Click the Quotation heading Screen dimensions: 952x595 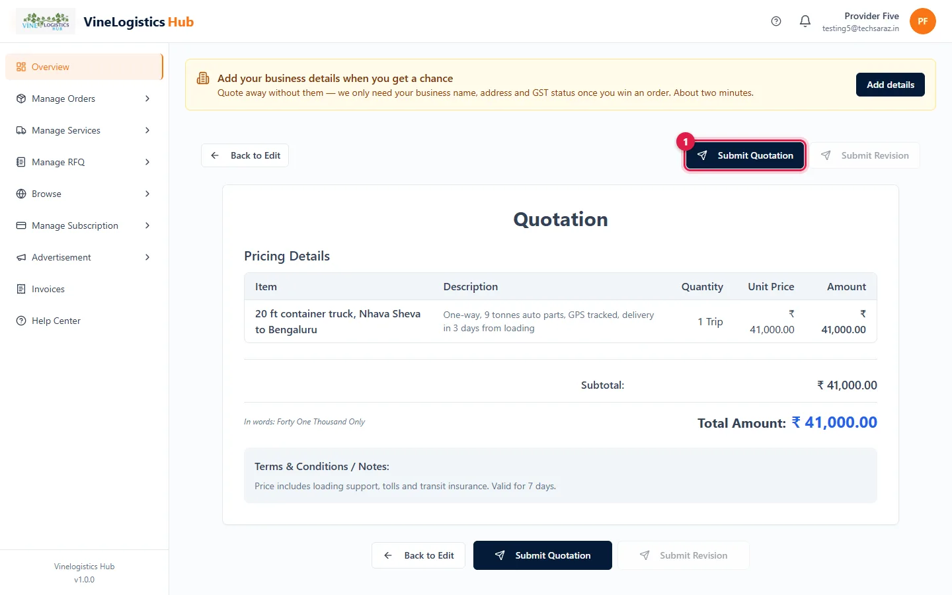(x=561, y=219)
